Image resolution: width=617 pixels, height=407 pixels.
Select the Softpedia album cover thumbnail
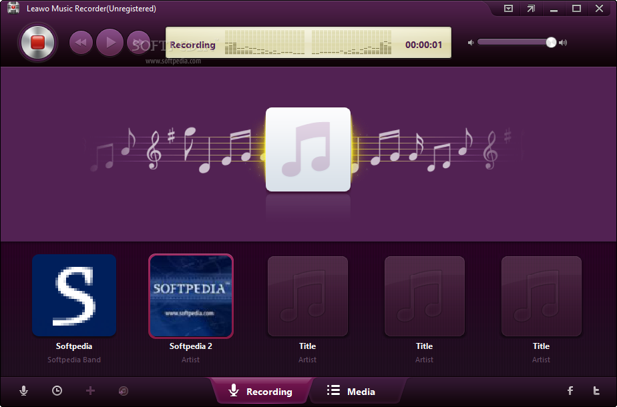tap(74, 296)
